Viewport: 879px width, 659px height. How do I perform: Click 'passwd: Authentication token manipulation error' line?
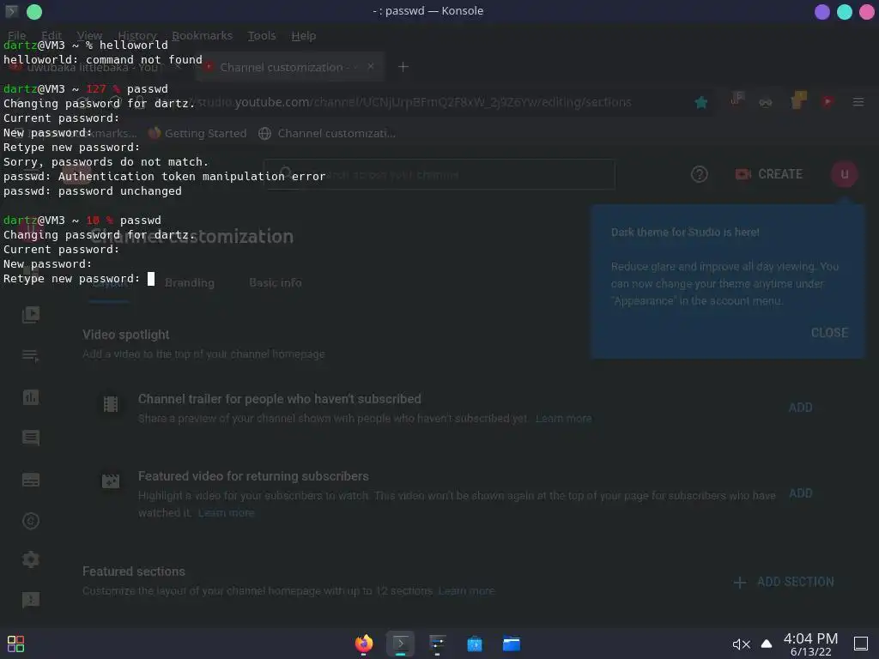click(164, 177)
